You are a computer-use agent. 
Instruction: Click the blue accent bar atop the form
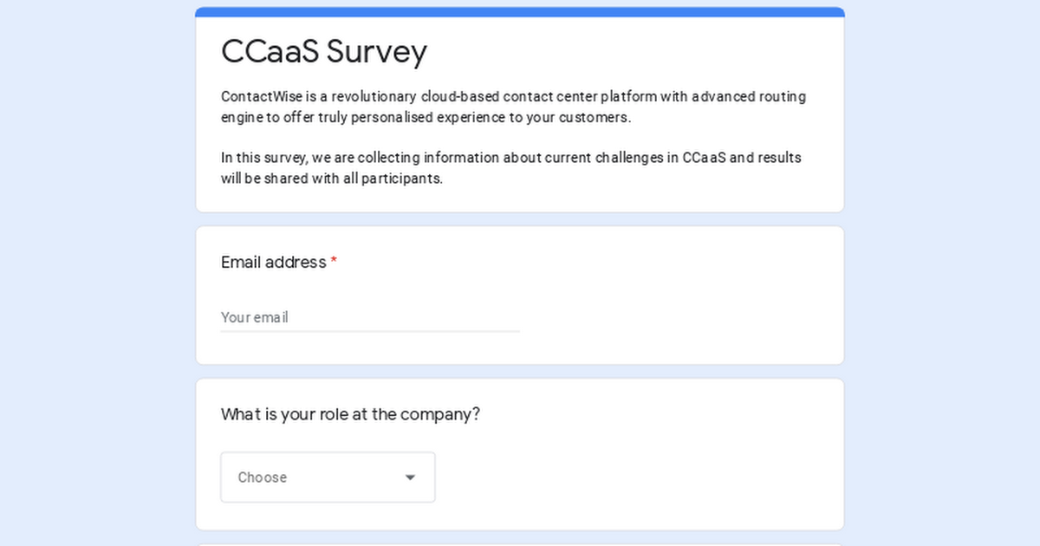[x=520, y=12]
